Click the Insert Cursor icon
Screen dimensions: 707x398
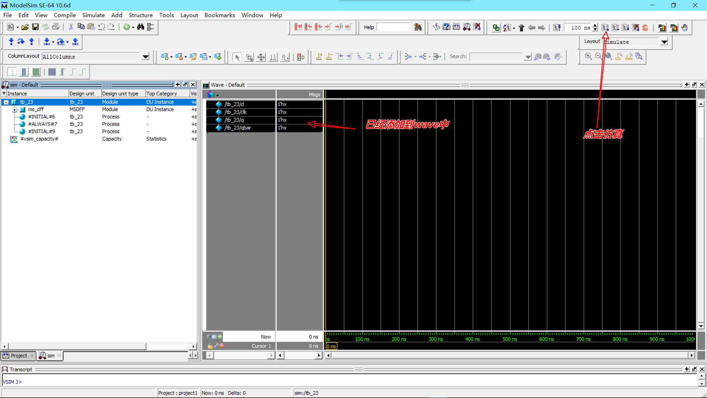(x=319, y=57)
